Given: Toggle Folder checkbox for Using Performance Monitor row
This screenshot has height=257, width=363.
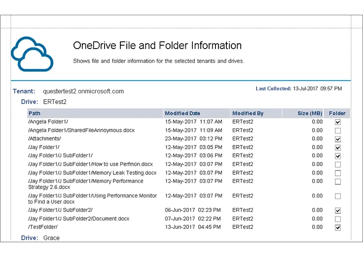Looking at the screenshot, I should tap(338, 196).
